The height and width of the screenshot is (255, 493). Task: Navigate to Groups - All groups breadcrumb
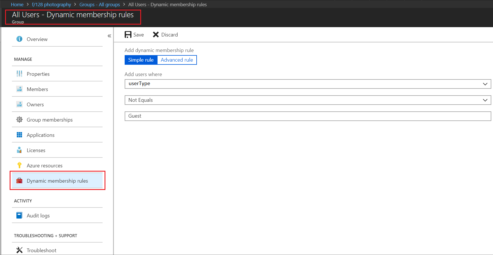click(99, 4)
